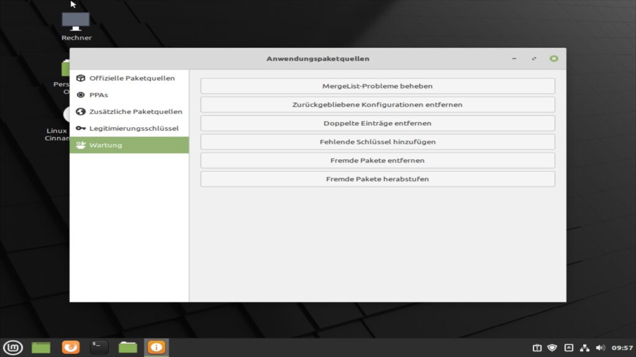Open the network connections tray icon
The width and height of the screenshot is (636, 357).
point(584,348)
